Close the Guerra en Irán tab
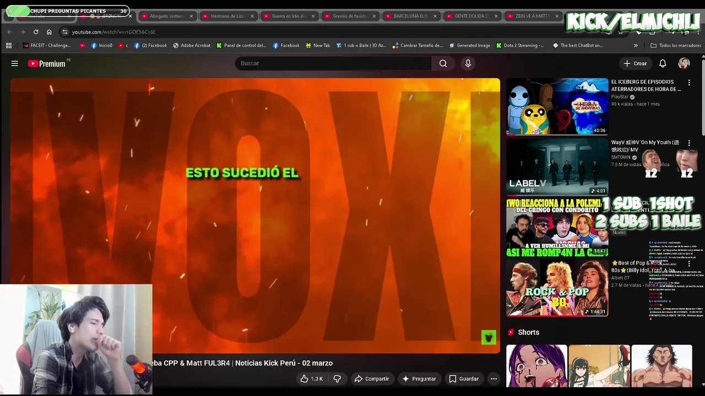The height and width of the screenshot is (396, 705). [313, 16]
